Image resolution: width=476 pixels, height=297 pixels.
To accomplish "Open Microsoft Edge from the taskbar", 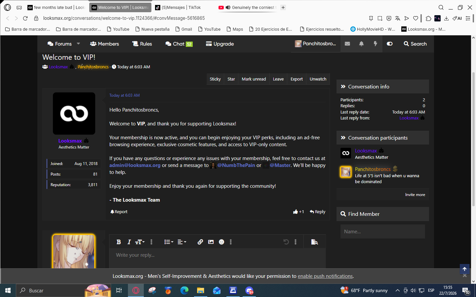I will (184, 290).
